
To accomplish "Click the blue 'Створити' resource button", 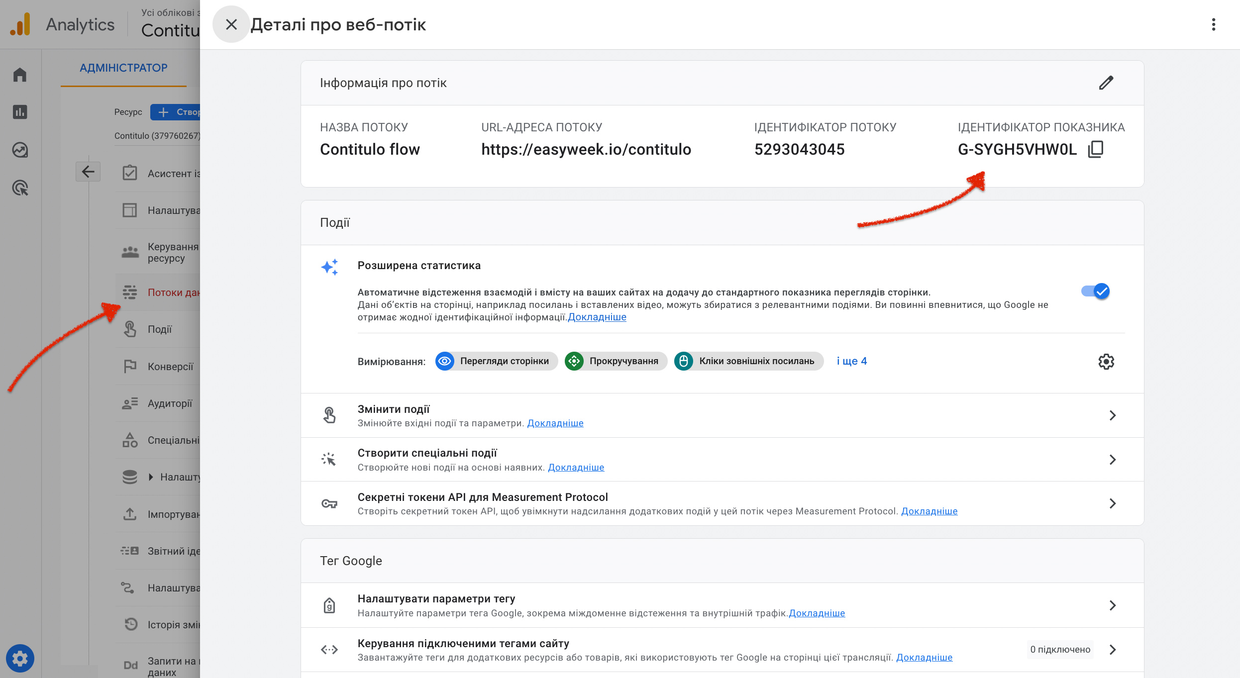I will tap(176, 112).
